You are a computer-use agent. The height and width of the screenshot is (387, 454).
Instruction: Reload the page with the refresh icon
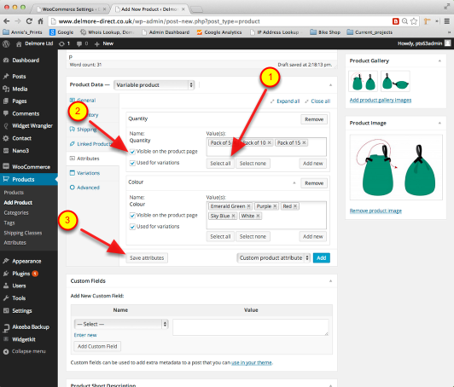click(x=29, y=21)
